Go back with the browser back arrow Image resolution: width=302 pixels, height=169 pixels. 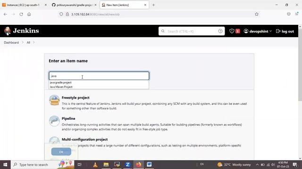[x=5, y=15]
